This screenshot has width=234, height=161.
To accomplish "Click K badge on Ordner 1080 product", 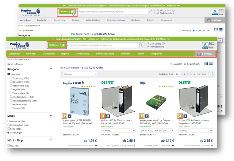I will click(108, 116).
